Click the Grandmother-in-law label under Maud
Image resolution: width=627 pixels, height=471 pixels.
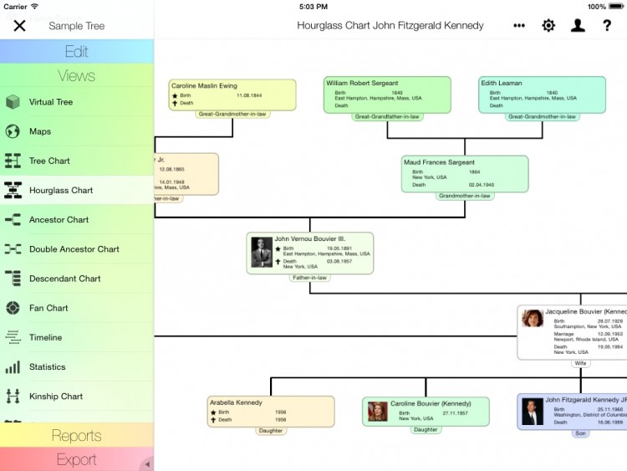coord(465,196)
